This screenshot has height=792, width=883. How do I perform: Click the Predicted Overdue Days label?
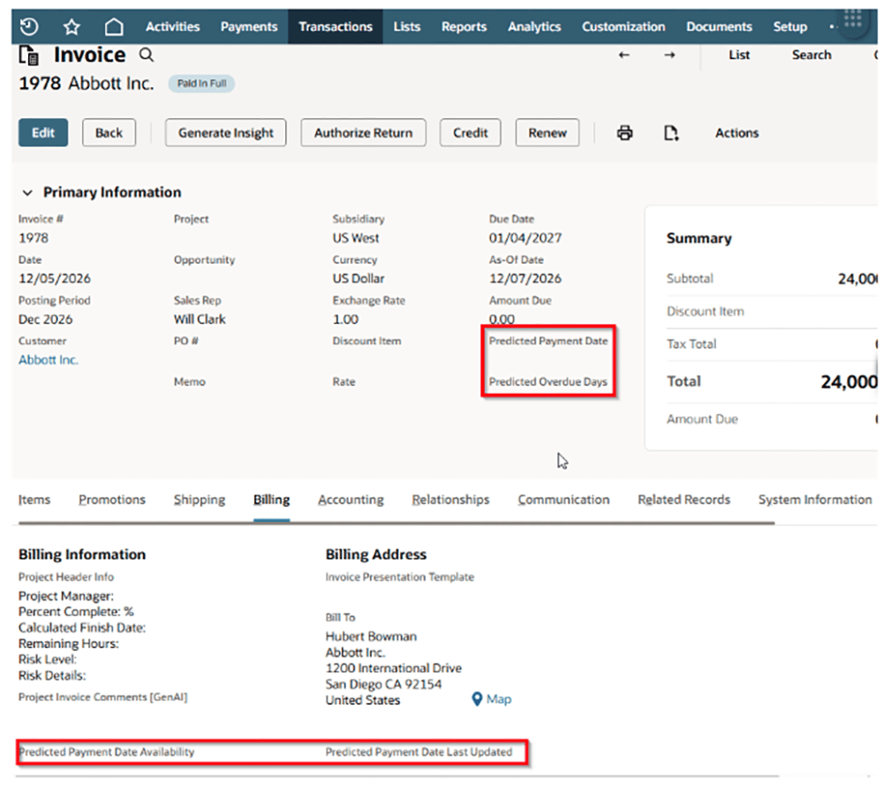tap(548, 381)
